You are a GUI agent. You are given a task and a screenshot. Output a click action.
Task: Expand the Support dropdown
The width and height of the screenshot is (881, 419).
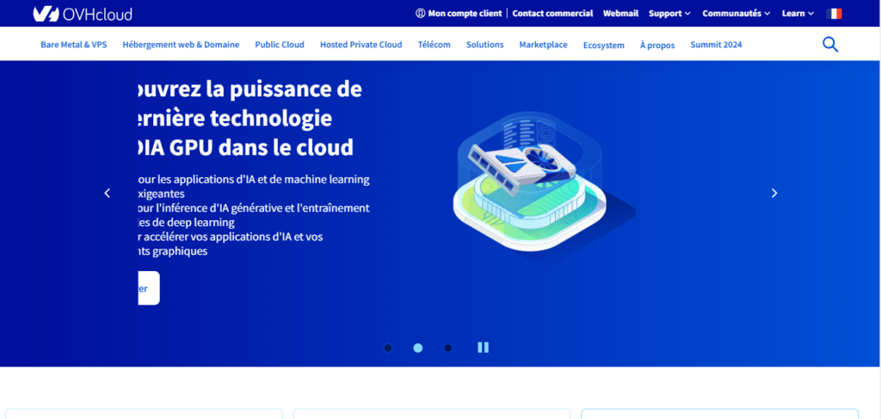click(x=669, y=14)
